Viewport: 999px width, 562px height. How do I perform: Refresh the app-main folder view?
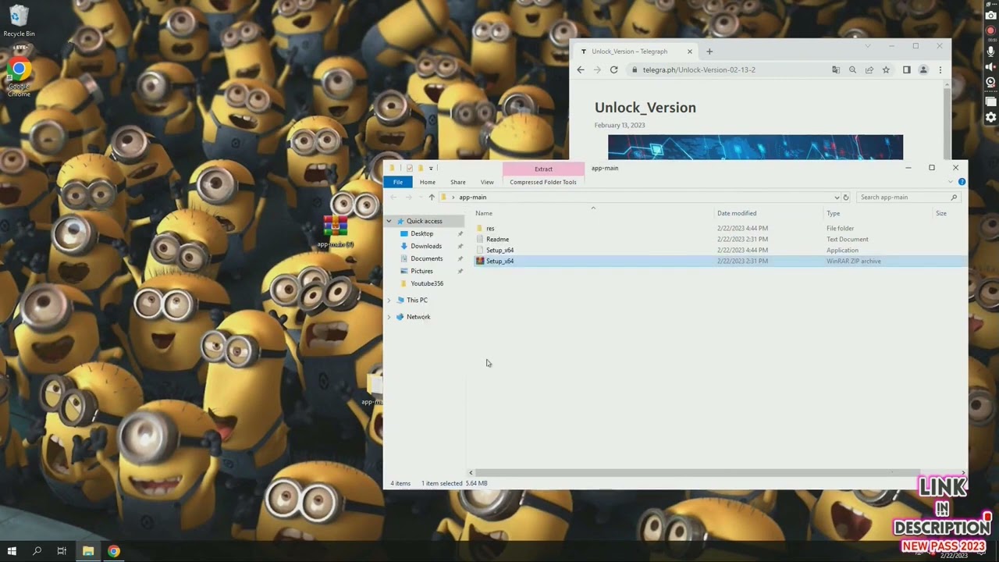[x=846, y=197]
